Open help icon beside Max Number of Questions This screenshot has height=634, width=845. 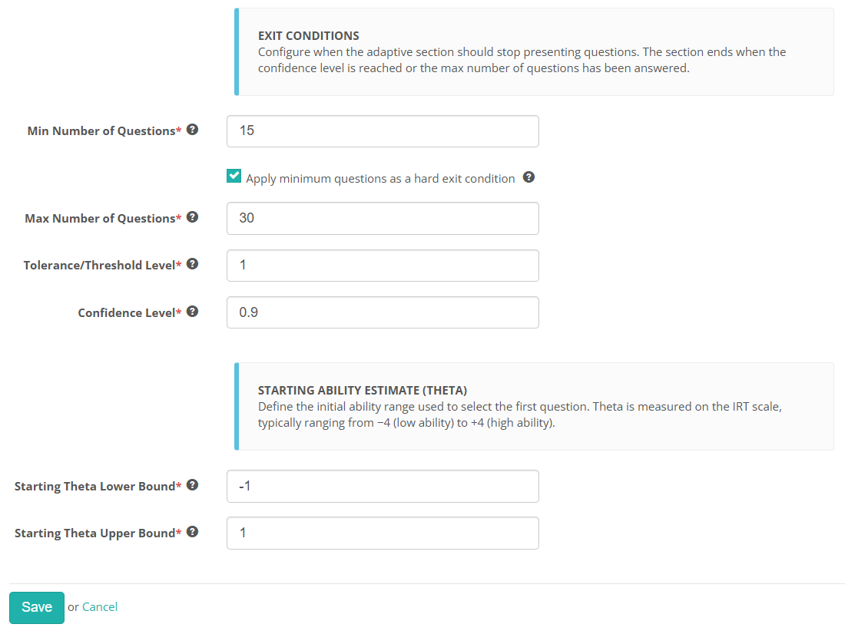point(192,217)
